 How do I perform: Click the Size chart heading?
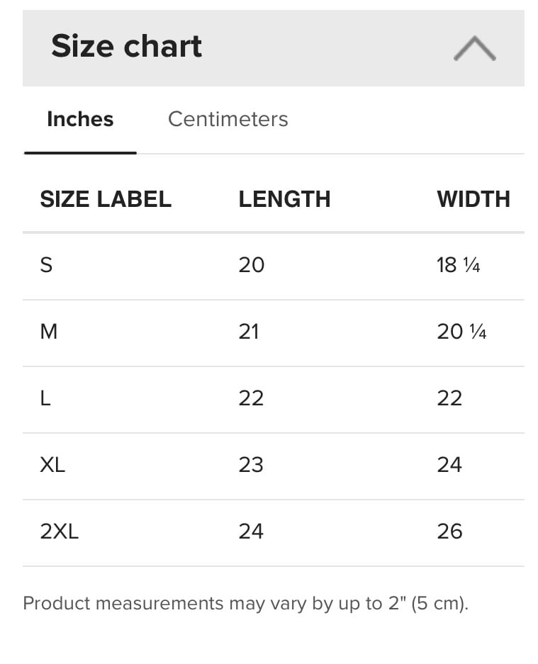pos(127,47)
